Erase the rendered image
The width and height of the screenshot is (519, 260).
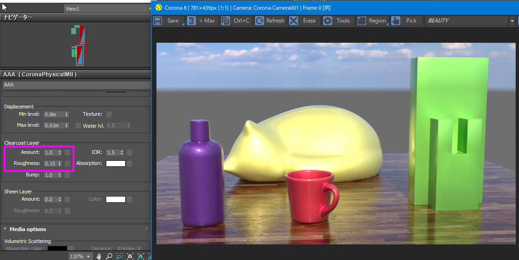(x=304, y=21)
